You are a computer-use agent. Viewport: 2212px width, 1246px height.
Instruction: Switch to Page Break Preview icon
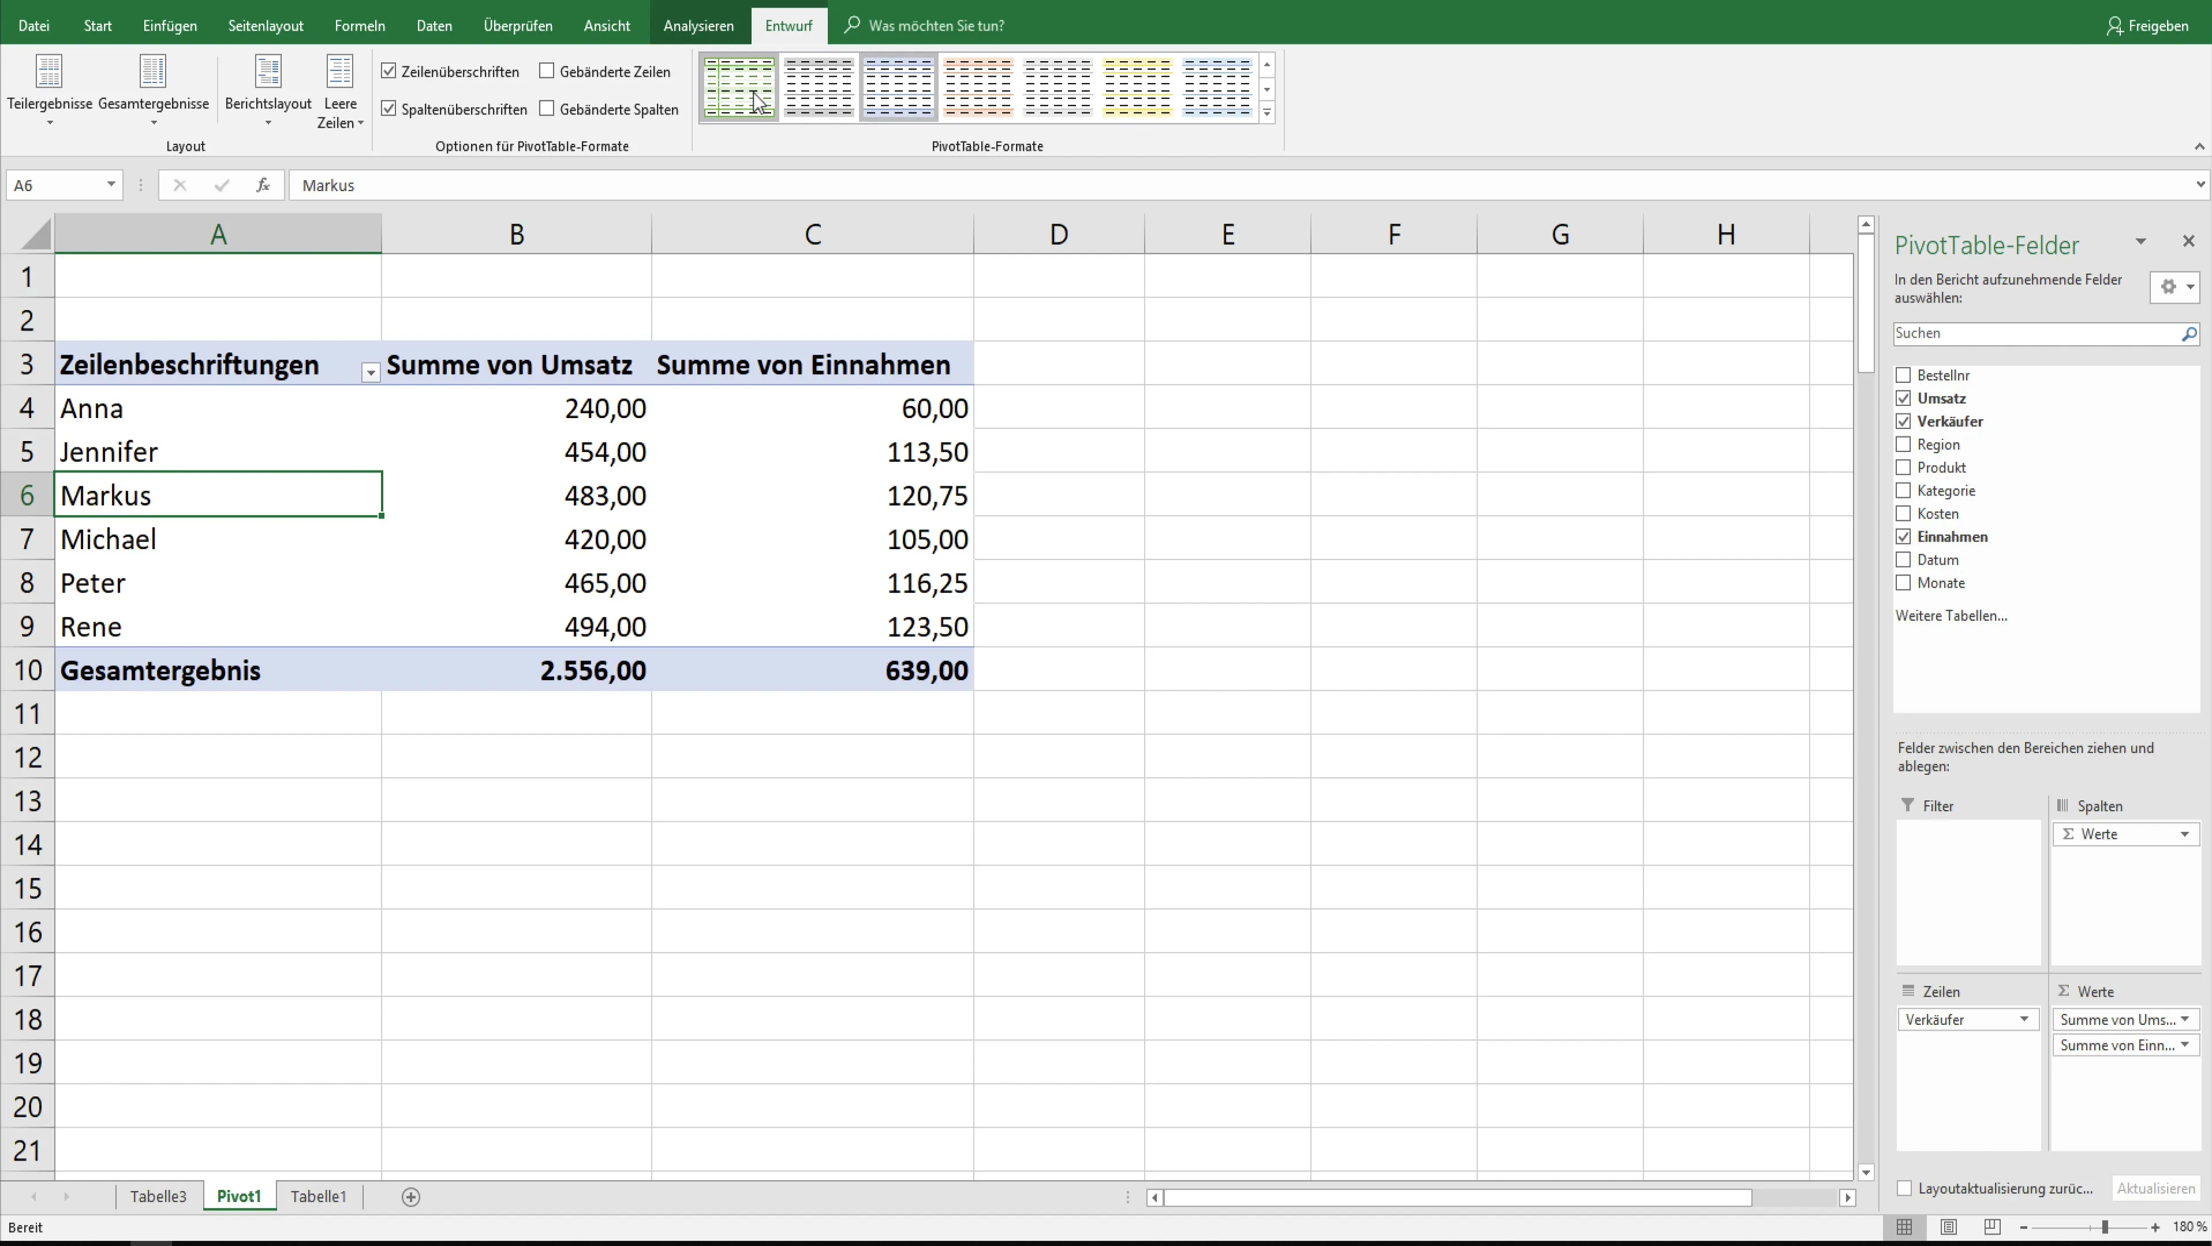pos(1992,1227)
